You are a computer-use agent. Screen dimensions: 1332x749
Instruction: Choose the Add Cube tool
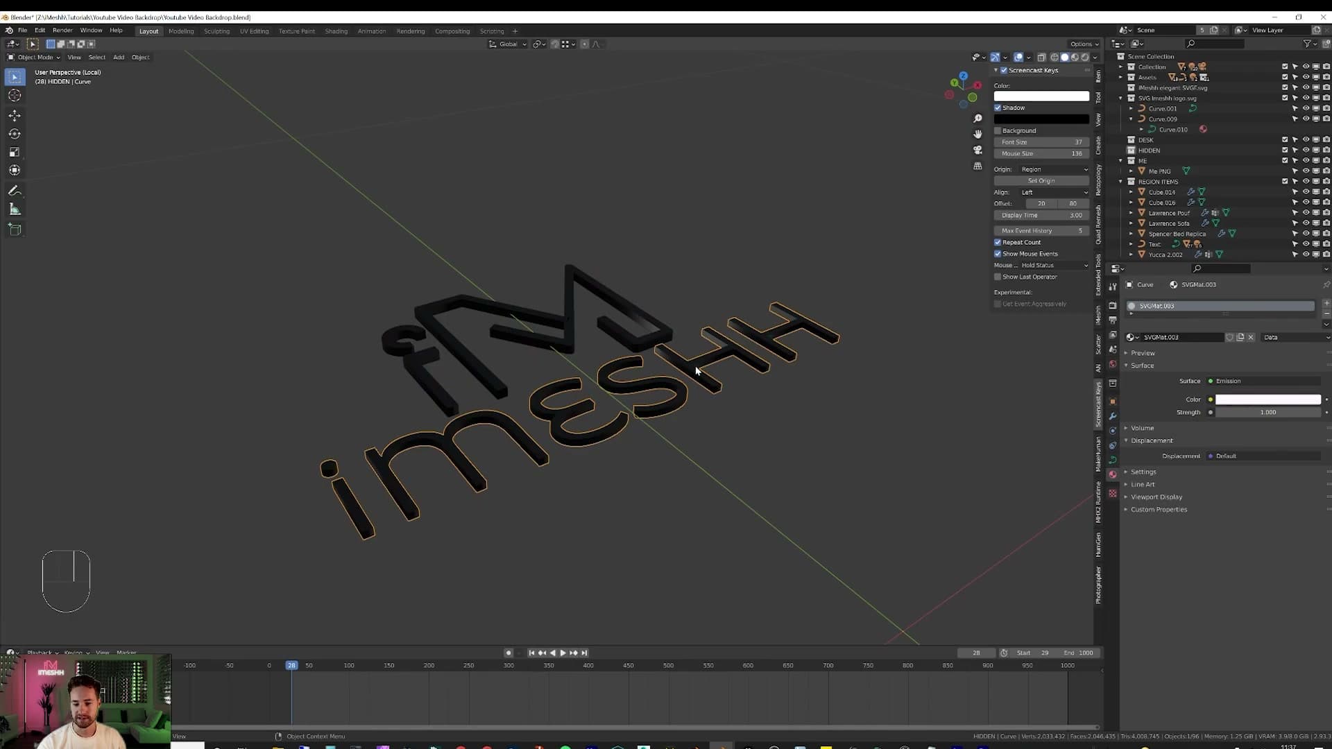tap(15, 230)
